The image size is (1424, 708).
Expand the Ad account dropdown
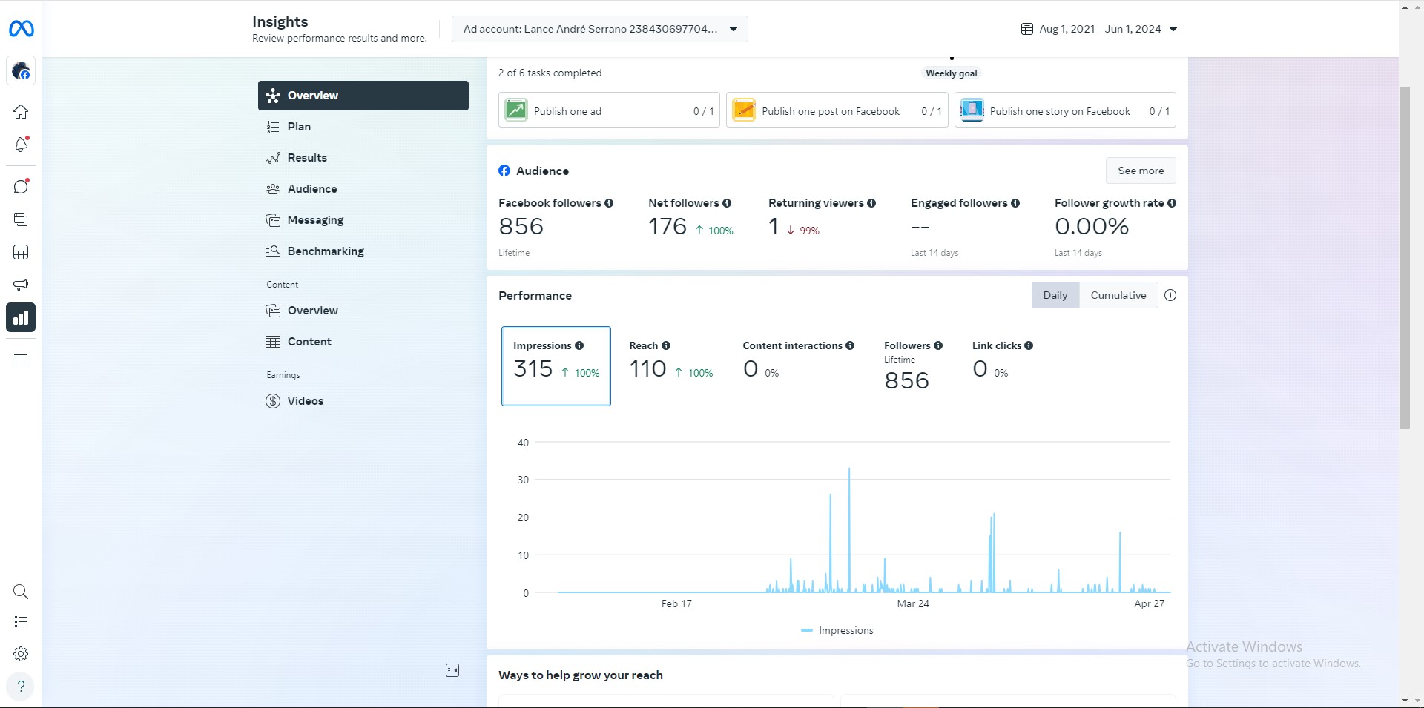click(599, 29)
